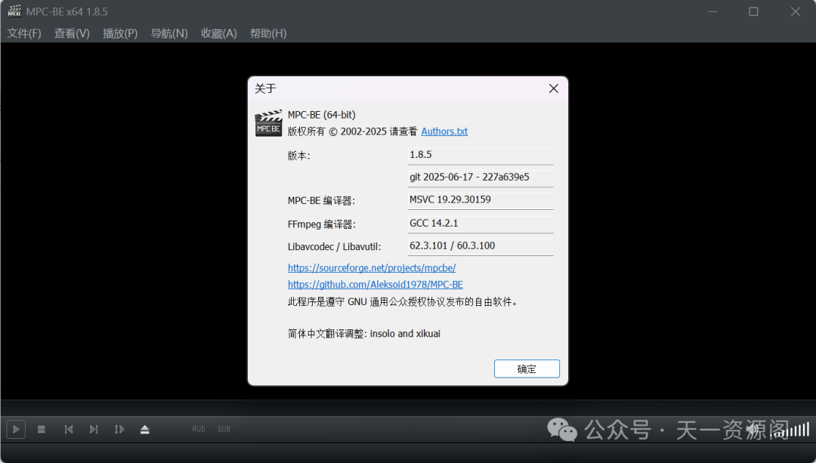Open the sourceforge.net mpcbe project link
The height and width of the screenshot is (463, 816).
tap(372, 268)
